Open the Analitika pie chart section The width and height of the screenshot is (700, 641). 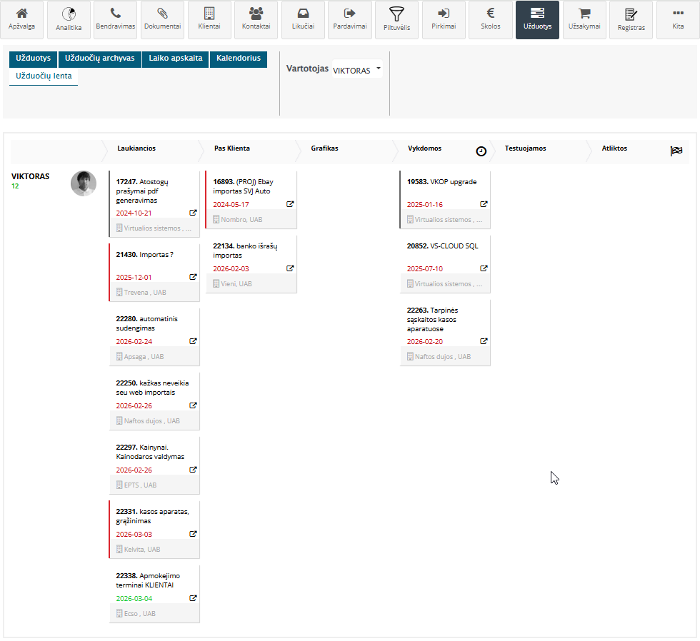point(69,20)
